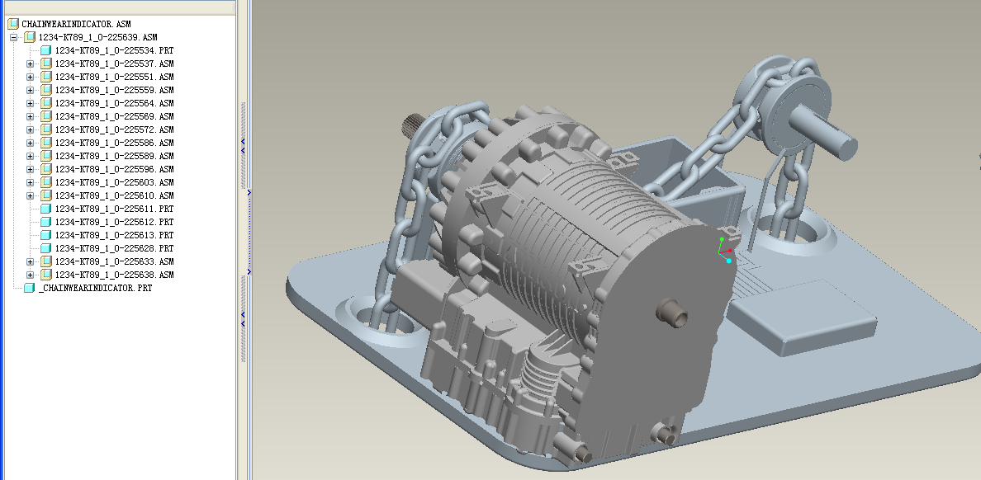Select 1234-K789_1_0-225551.ASM label
This screenshot has width=981, height=480.
[115, 77]
